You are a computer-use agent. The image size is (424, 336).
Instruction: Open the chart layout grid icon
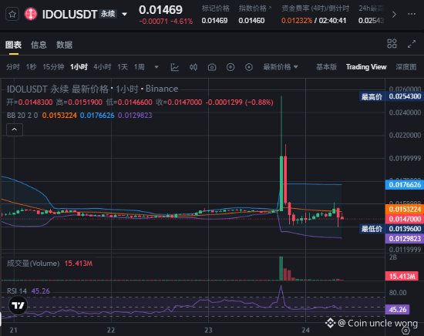point(392,43)
